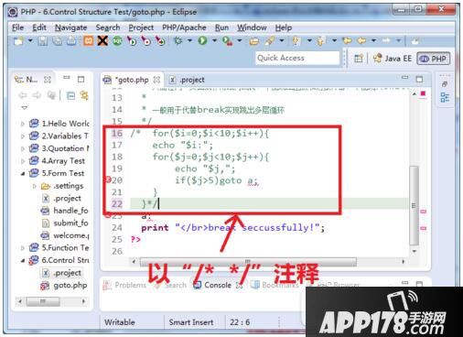
Task: Open the Run menu
Action: (221, 27)
